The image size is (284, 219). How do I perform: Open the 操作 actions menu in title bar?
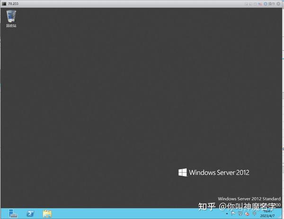click(269, 4)
